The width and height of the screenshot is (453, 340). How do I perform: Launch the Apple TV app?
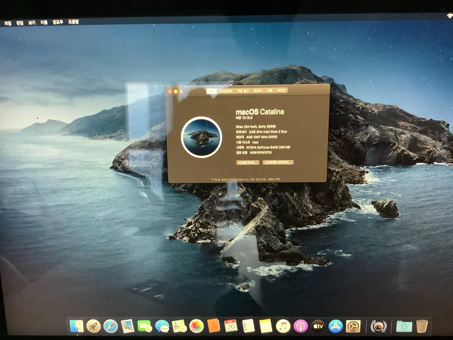tap(318, 326)
